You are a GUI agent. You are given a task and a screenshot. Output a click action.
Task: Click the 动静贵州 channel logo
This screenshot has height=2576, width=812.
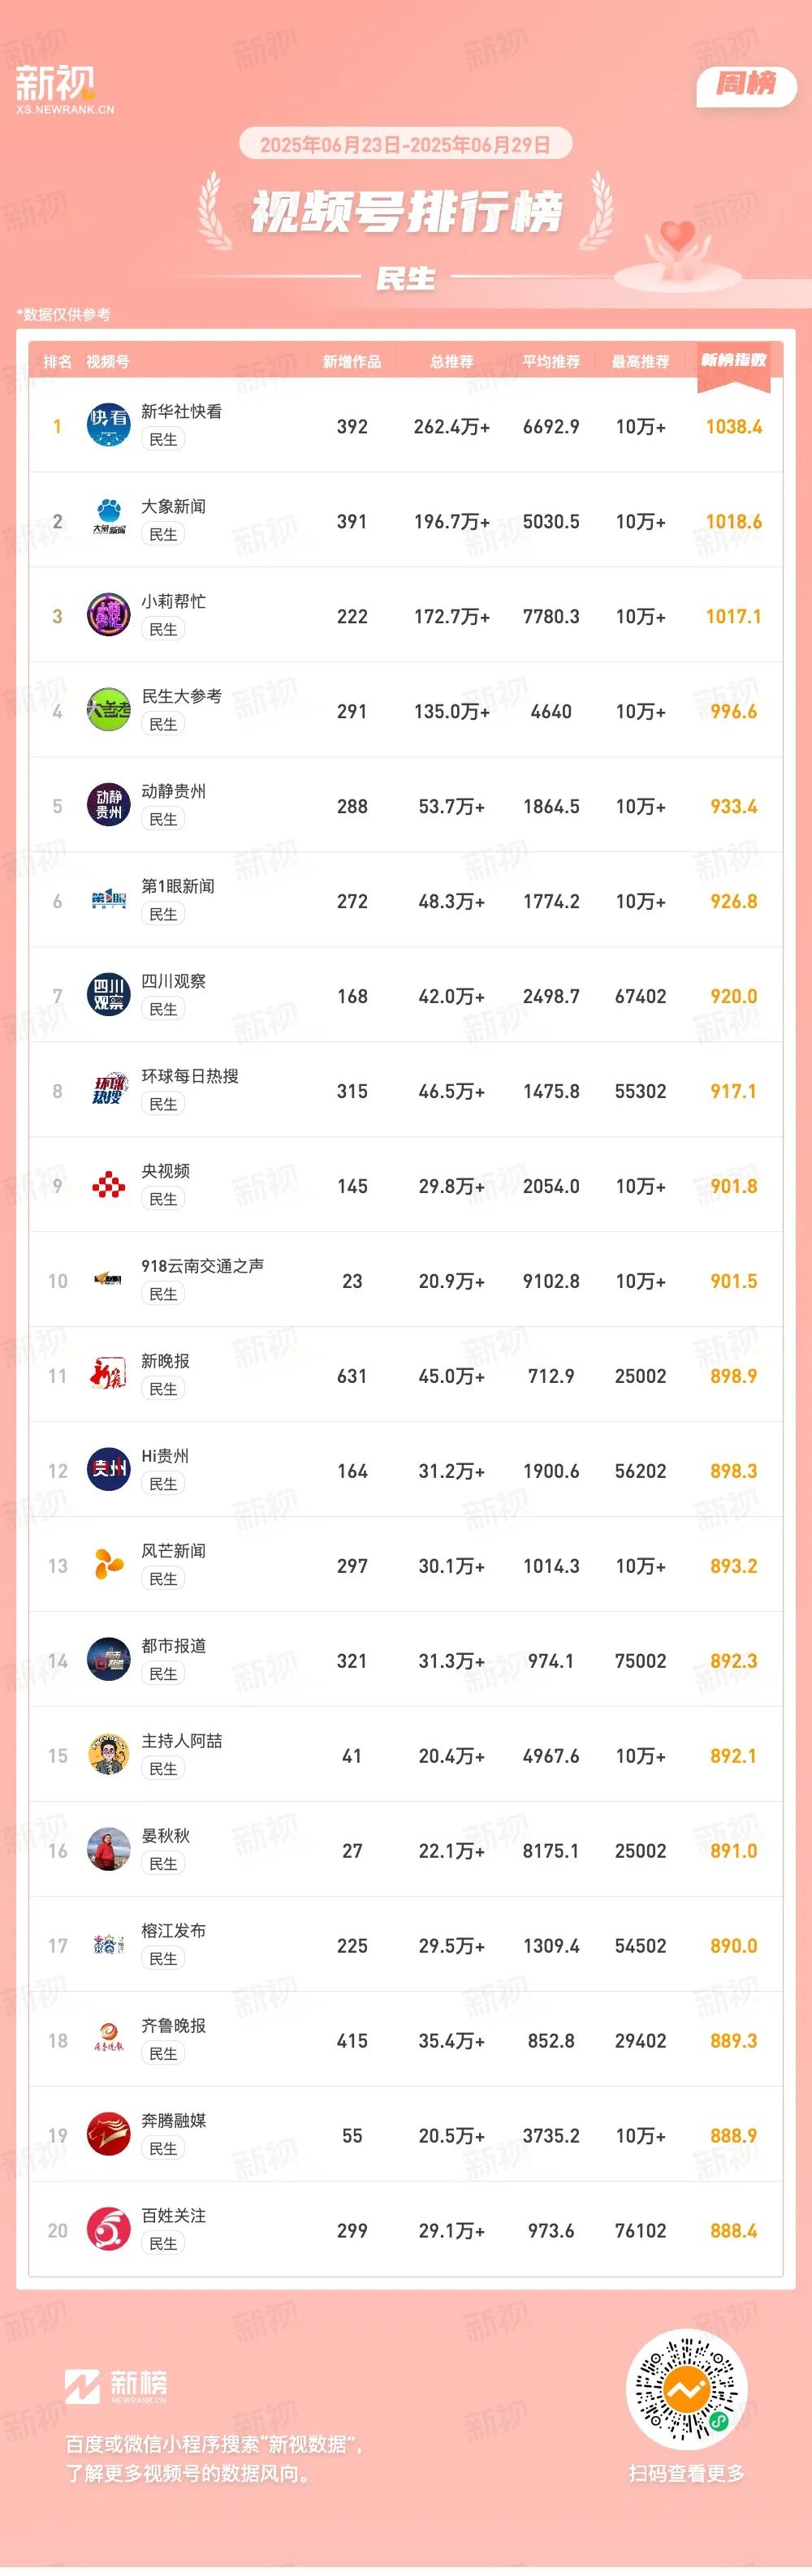(108, 805)
